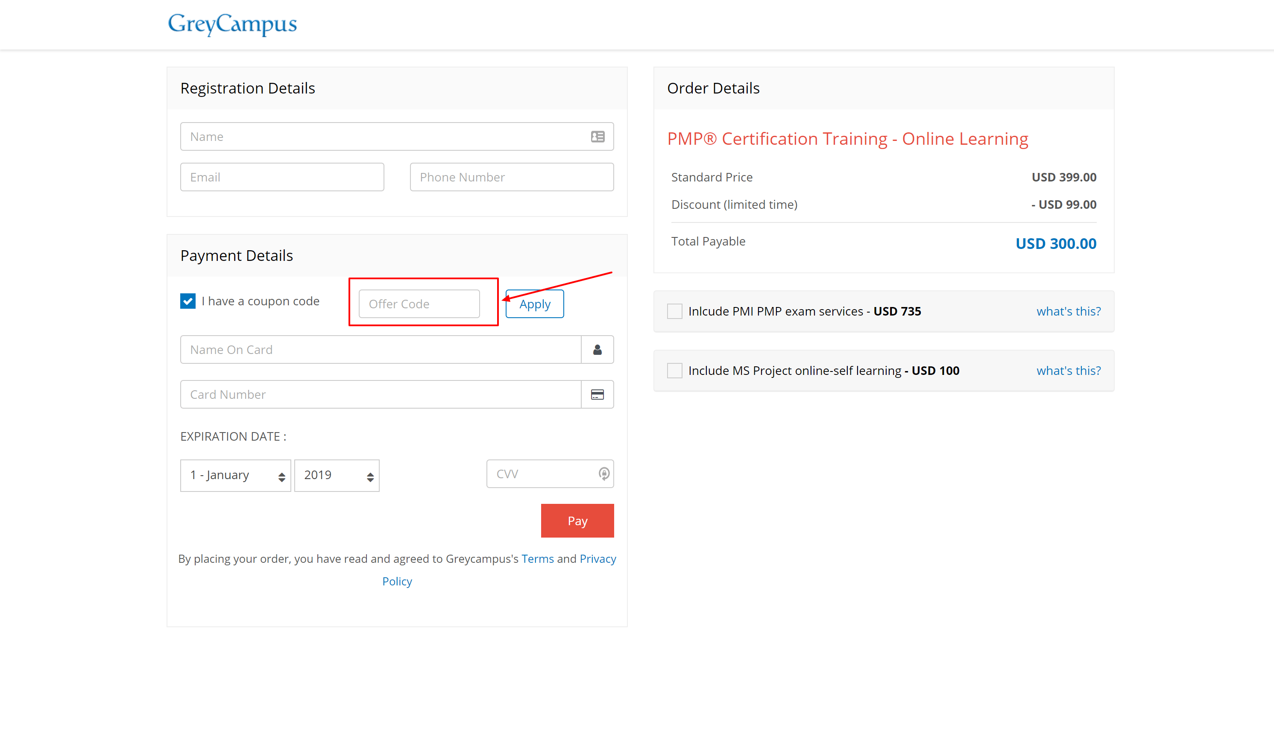Click the Payment Details heading
Screen dimensions: 1274x734
click(237, 256)
